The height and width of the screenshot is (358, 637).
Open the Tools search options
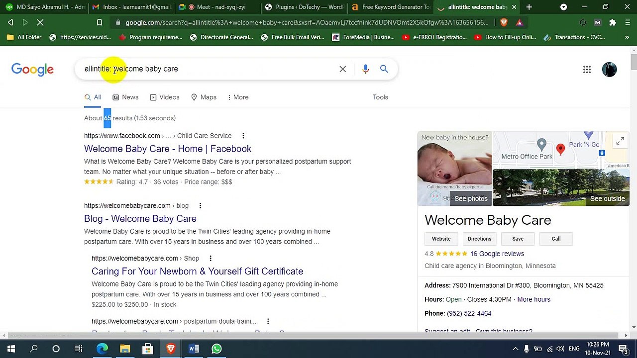pos(380,97)
